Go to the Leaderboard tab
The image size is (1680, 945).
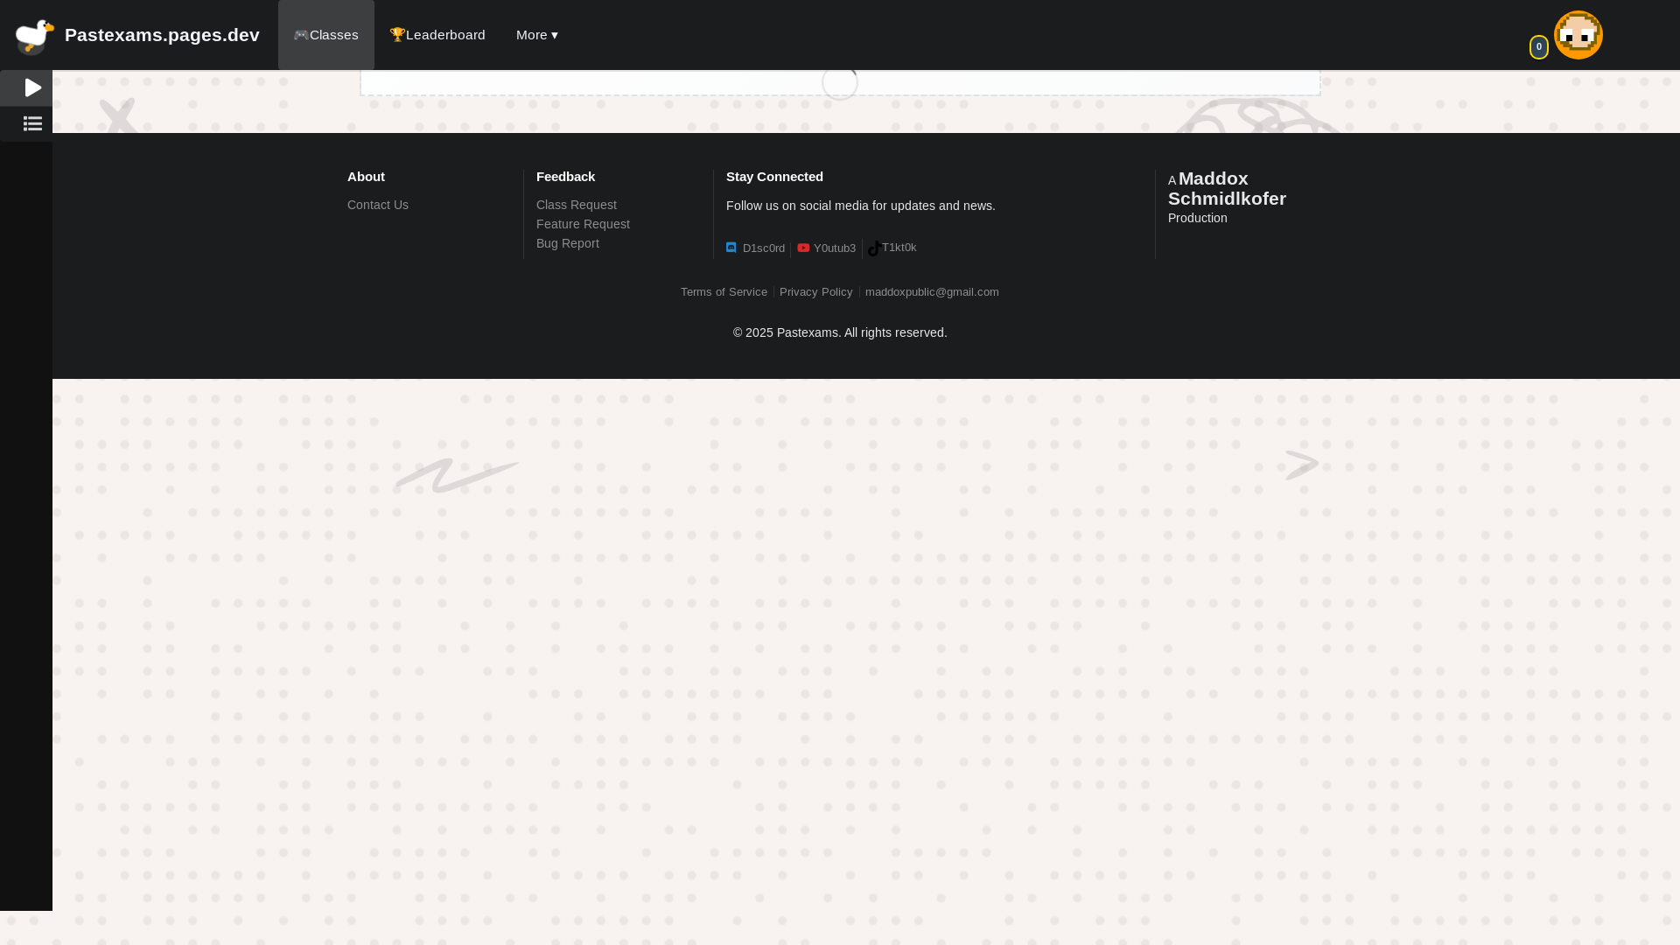[437, 35]
